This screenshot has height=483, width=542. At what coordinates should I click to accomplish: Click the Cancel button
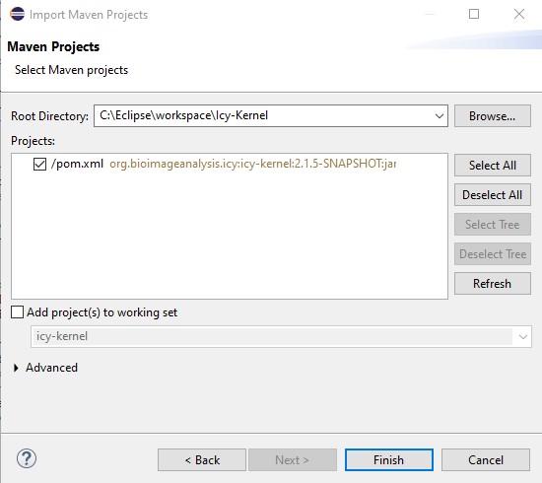[486, 459]
